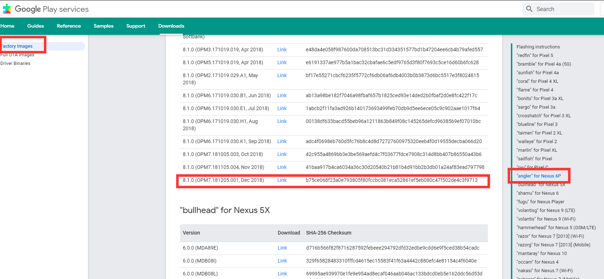Open "taimen" for Pixel 2 XL section
The width and height of the screenshot is (604, 279).
pyautogui.click(x=539, y=133)
